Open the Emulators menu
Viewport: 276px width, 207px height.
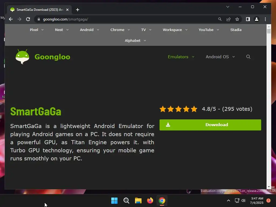(181, 57)
